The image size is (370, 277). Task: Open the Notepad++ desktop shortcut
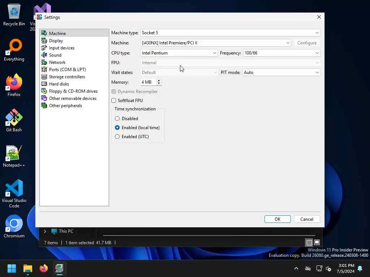(14, 156)
